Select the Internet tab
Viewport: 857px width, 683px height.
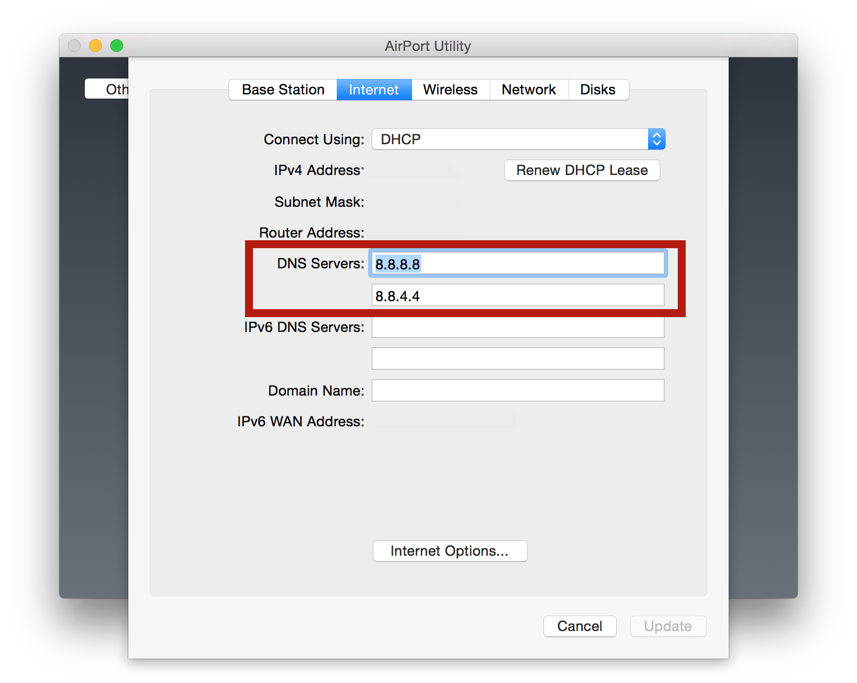pos(374,90)
